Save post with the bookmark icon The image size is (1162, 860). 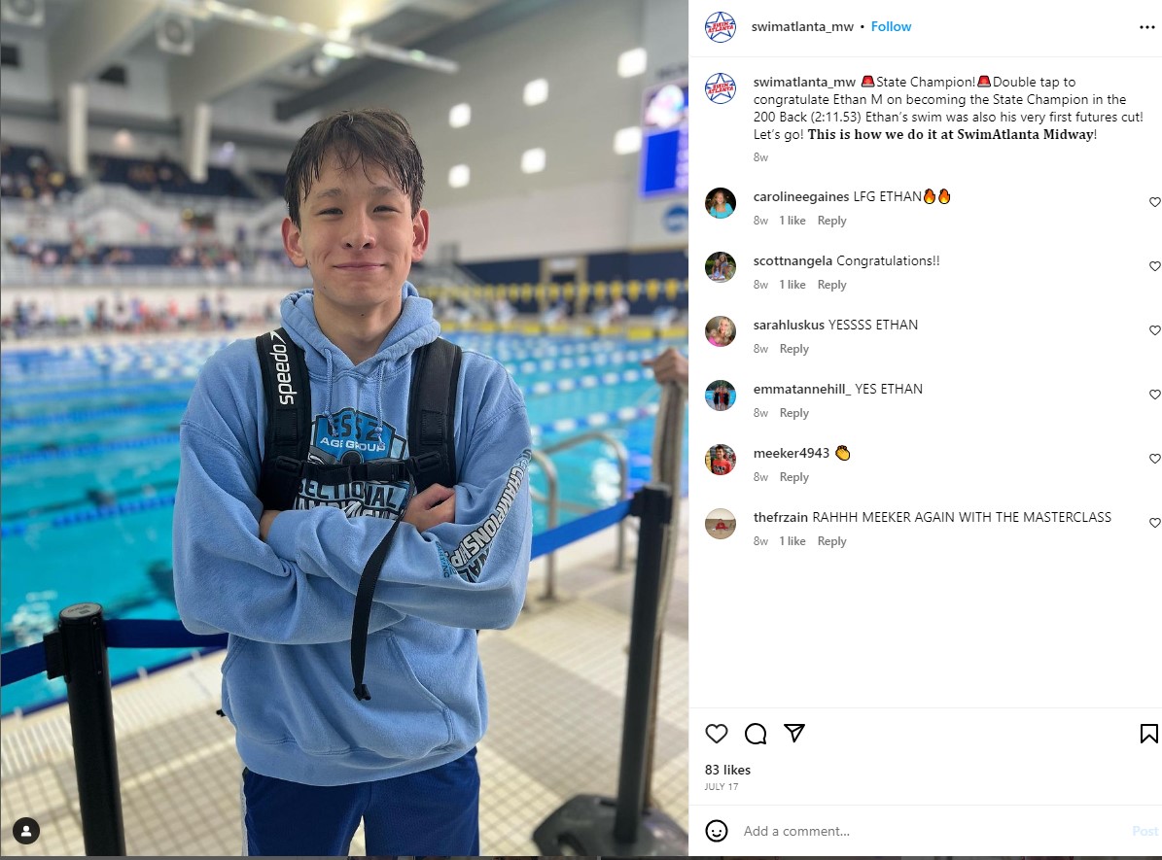[1148, 734]
